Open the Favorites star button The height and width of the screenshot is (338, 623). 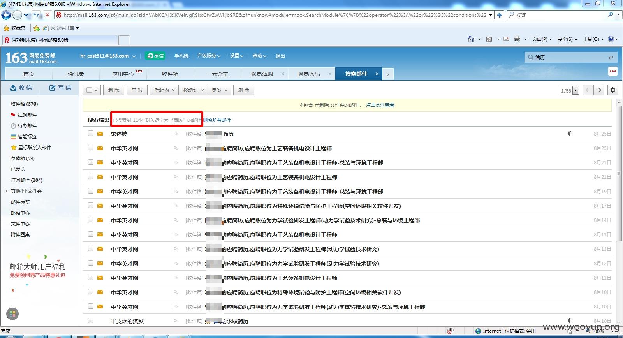[14, 28]
